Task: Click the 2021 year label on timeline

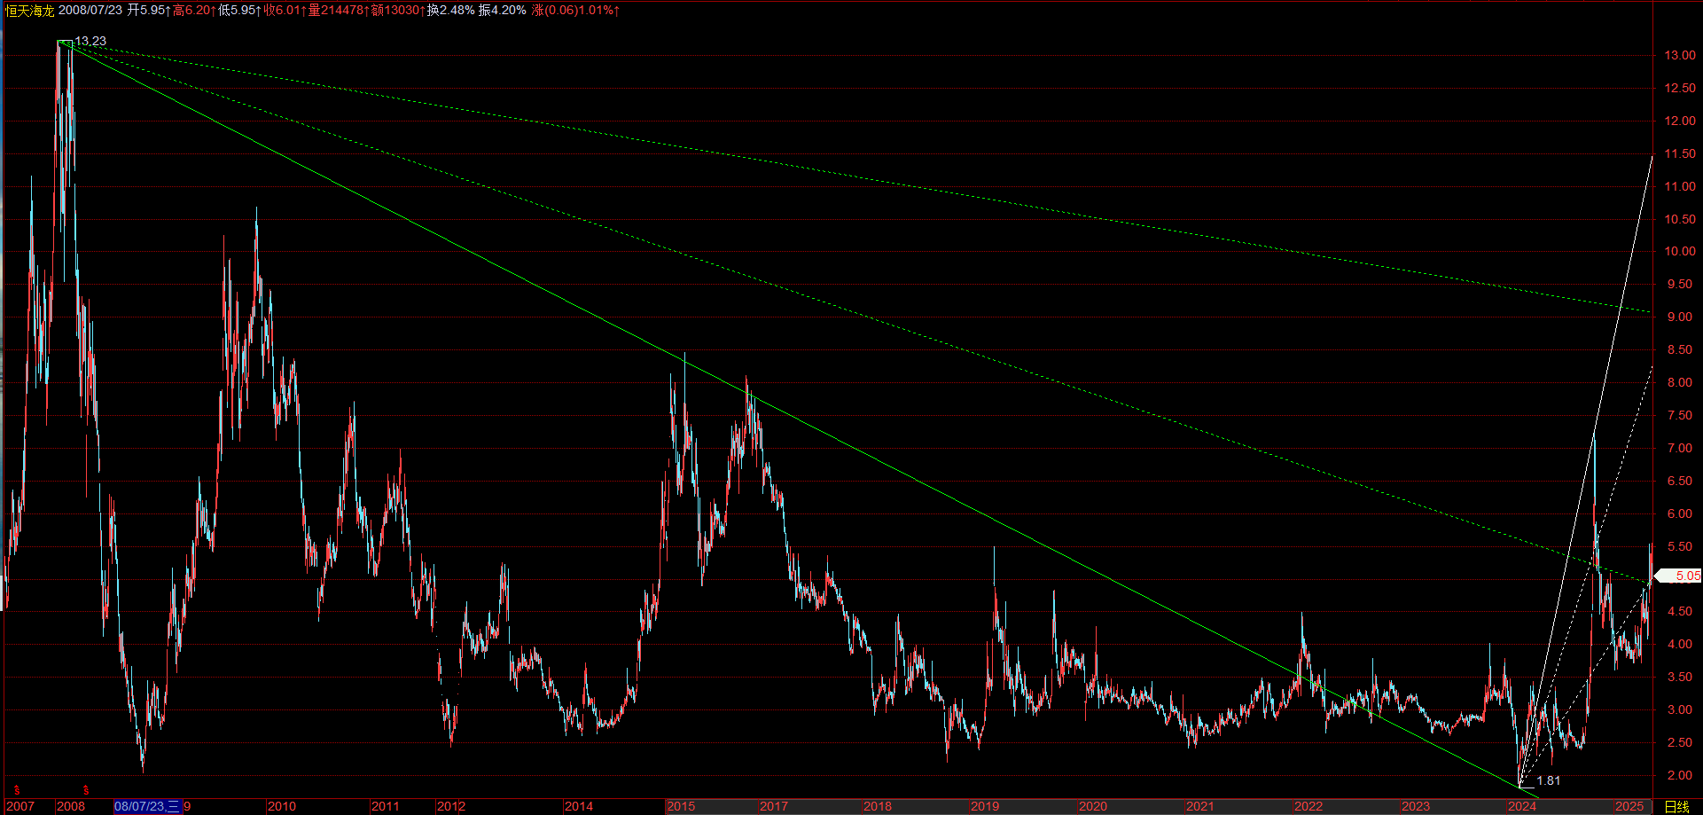Action: tap(1200, 806)
